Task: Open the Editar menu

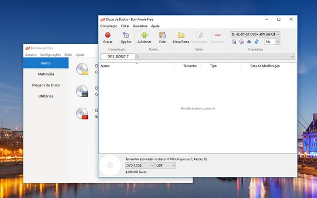Action: click(x=125, y=26)
